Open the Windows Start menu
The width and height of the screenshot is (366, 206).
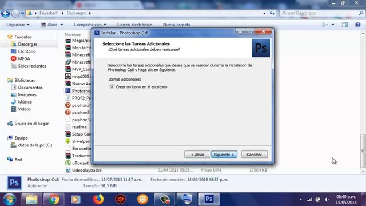coord(10,200)
